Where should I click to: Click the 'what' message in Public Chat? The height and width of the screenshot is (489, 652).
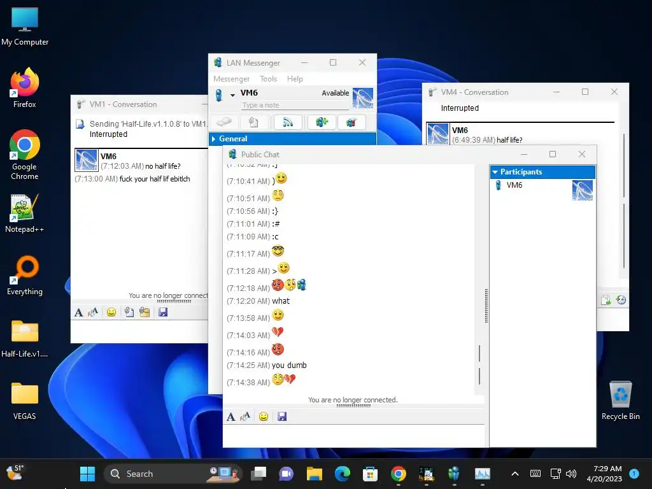pyautogui.click(x=281, y=301)
